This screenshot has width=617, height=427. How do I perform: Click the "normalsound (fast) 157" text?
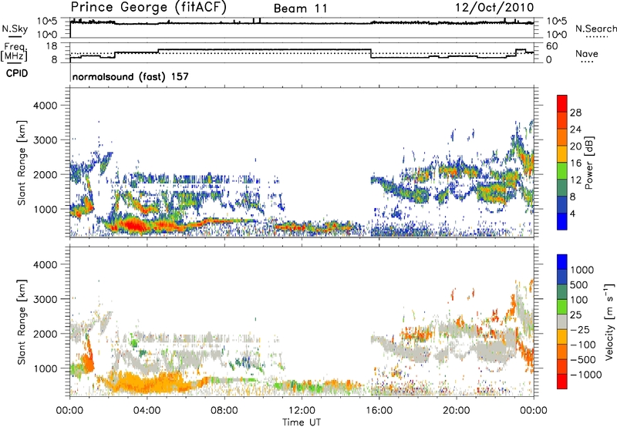pos(130,76)
